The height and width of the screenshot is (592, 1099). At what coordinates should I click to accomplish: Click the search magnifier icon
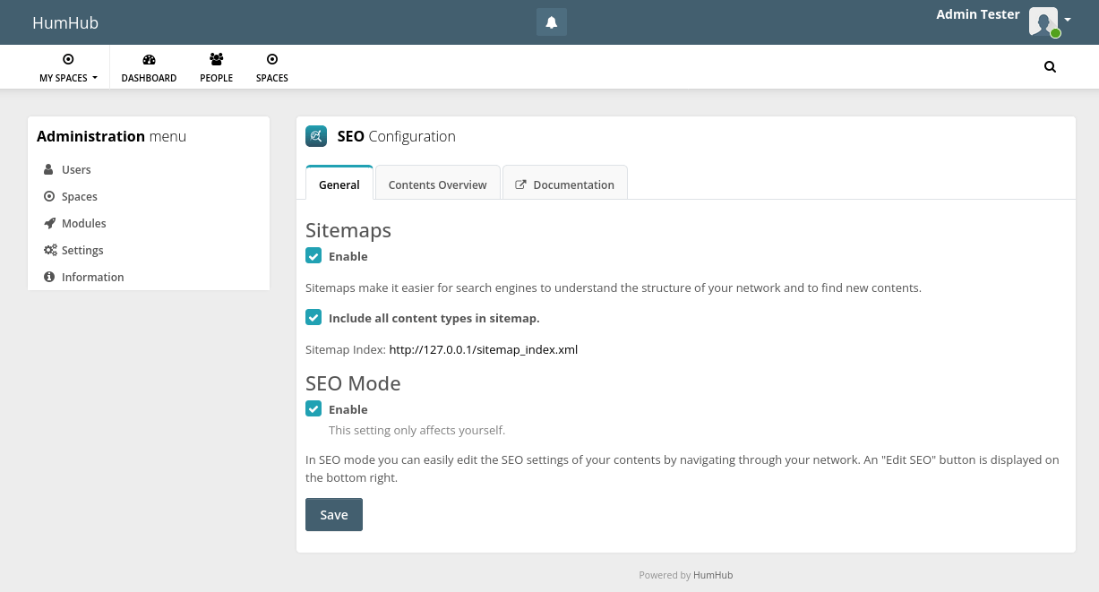click(x=1050, y=66)
